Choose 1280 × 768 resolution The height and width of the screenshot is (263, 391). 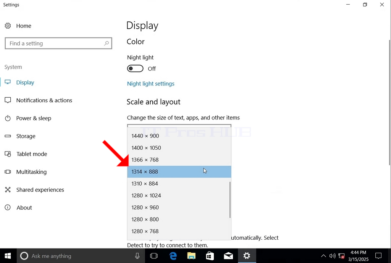pyautogui.click(x=179, y=232)
